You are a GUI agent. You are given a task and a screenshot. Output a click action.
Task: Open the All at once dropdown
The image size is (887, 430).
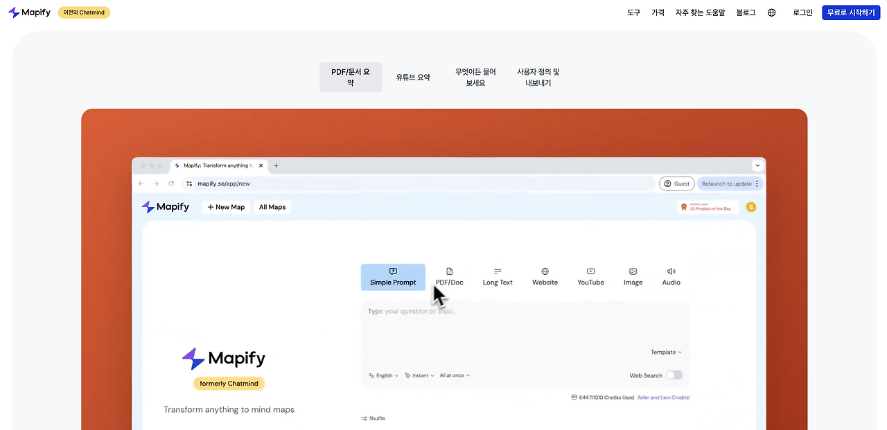click(455, 375)
